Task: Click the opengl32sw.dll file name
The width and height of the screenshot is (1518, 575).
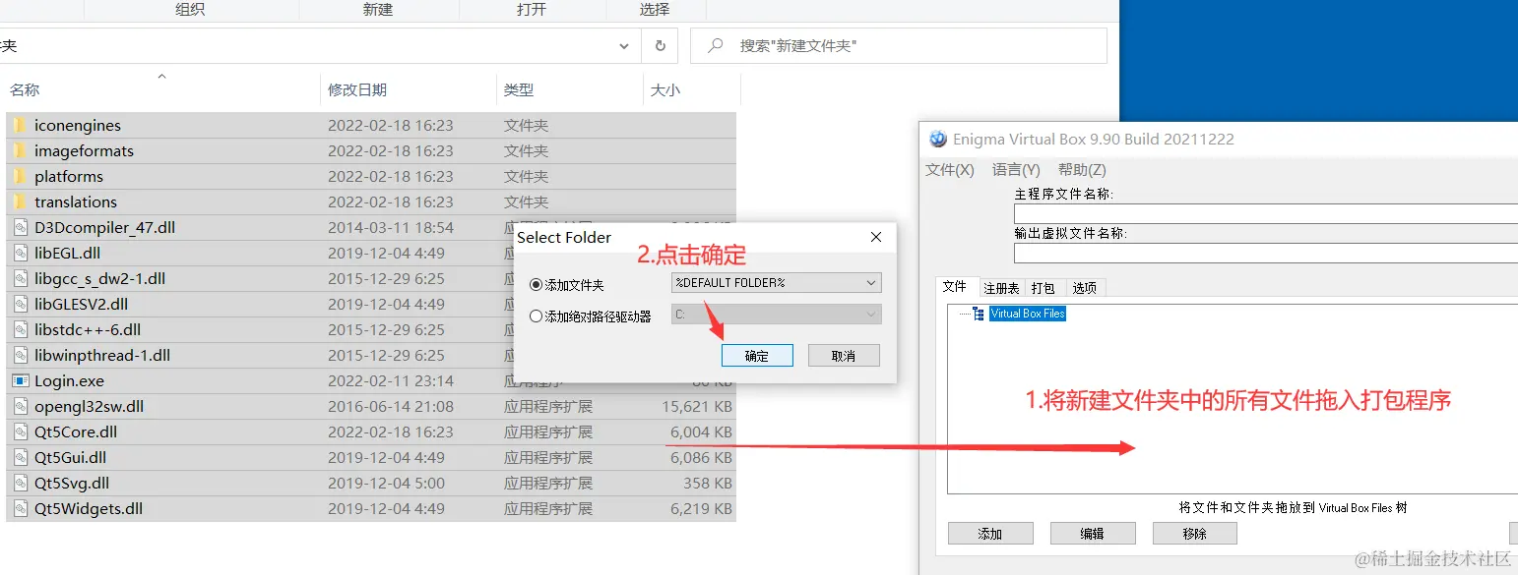Action: [89, 406]
